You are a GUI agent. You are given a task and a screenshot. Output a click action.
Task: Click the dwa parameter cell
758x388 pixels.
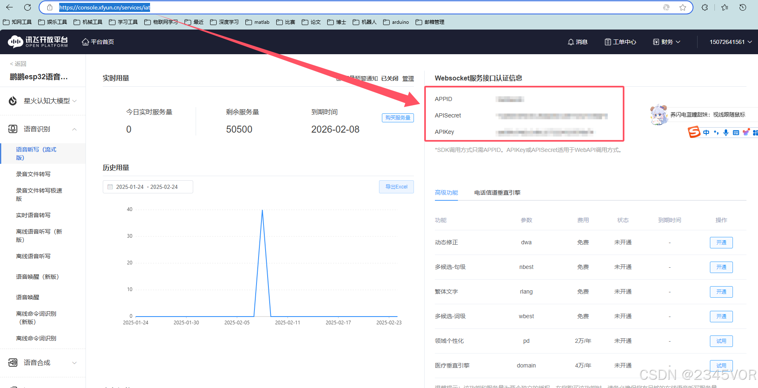coord(527,242)
